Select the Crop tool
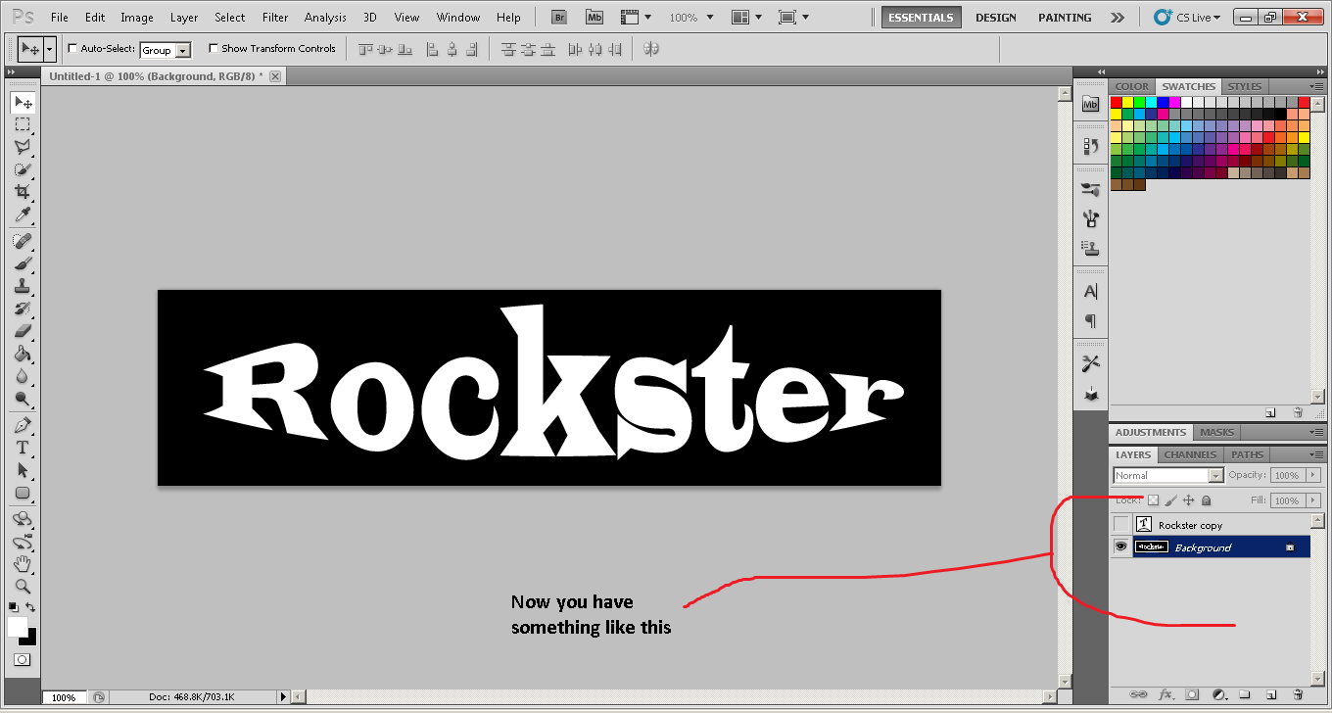This screenshot has width=1332, height=713. (x=22, y=192)
